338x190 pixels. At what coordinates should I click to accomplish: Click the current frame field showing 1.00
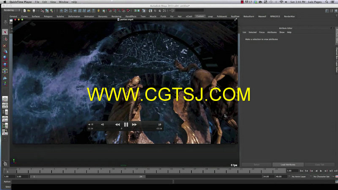click(292, 171)
